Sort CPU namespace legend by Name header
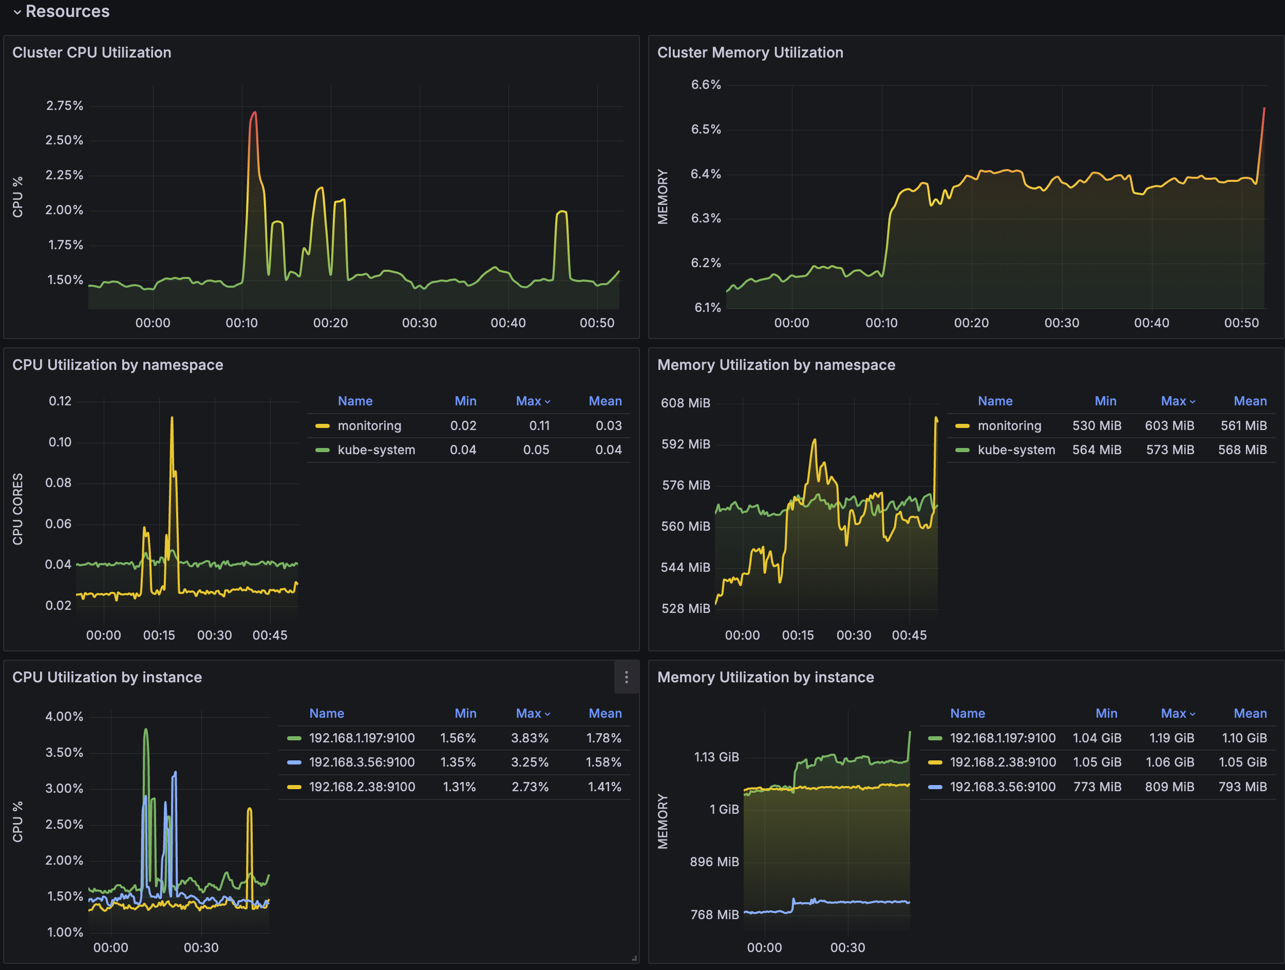The width and height of the screenshot is (1285, 970). [x=355, y=401]
